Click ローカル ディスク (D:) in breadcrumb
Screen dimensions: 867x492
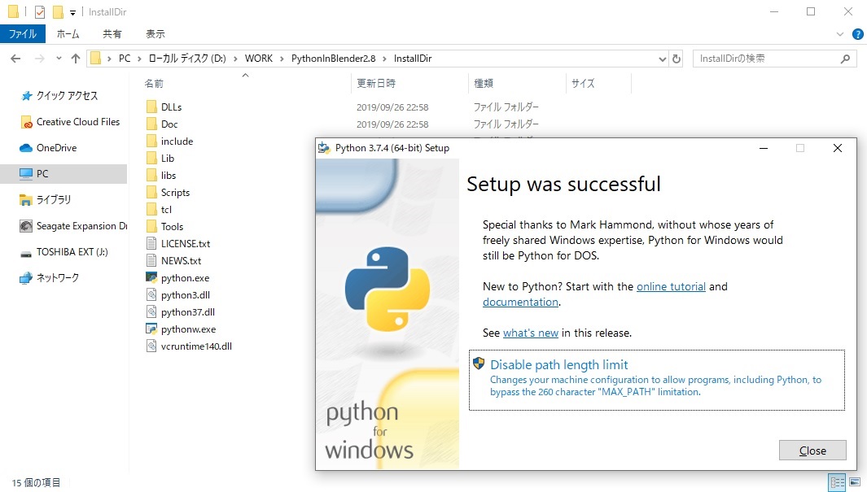(187, 59)
